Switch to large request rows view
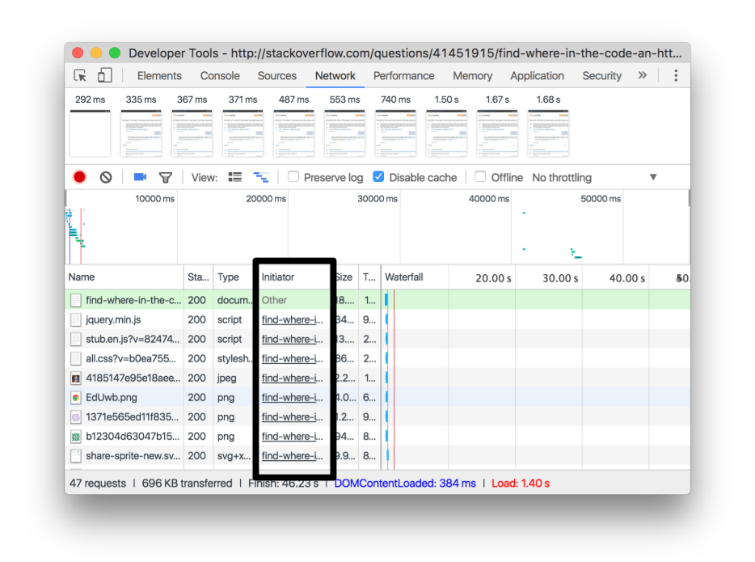This screenshot has height=562, width=755. (235, 177)
